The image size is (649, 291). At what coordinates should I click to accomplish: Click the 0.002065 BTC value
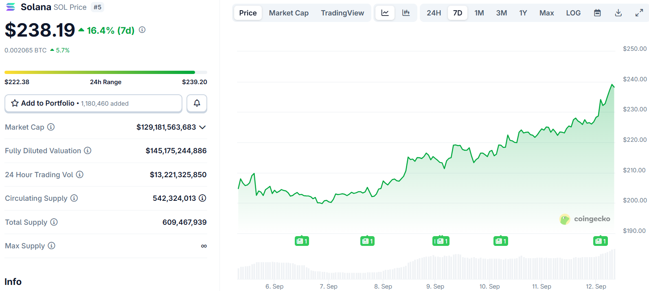tap(26, 50)
